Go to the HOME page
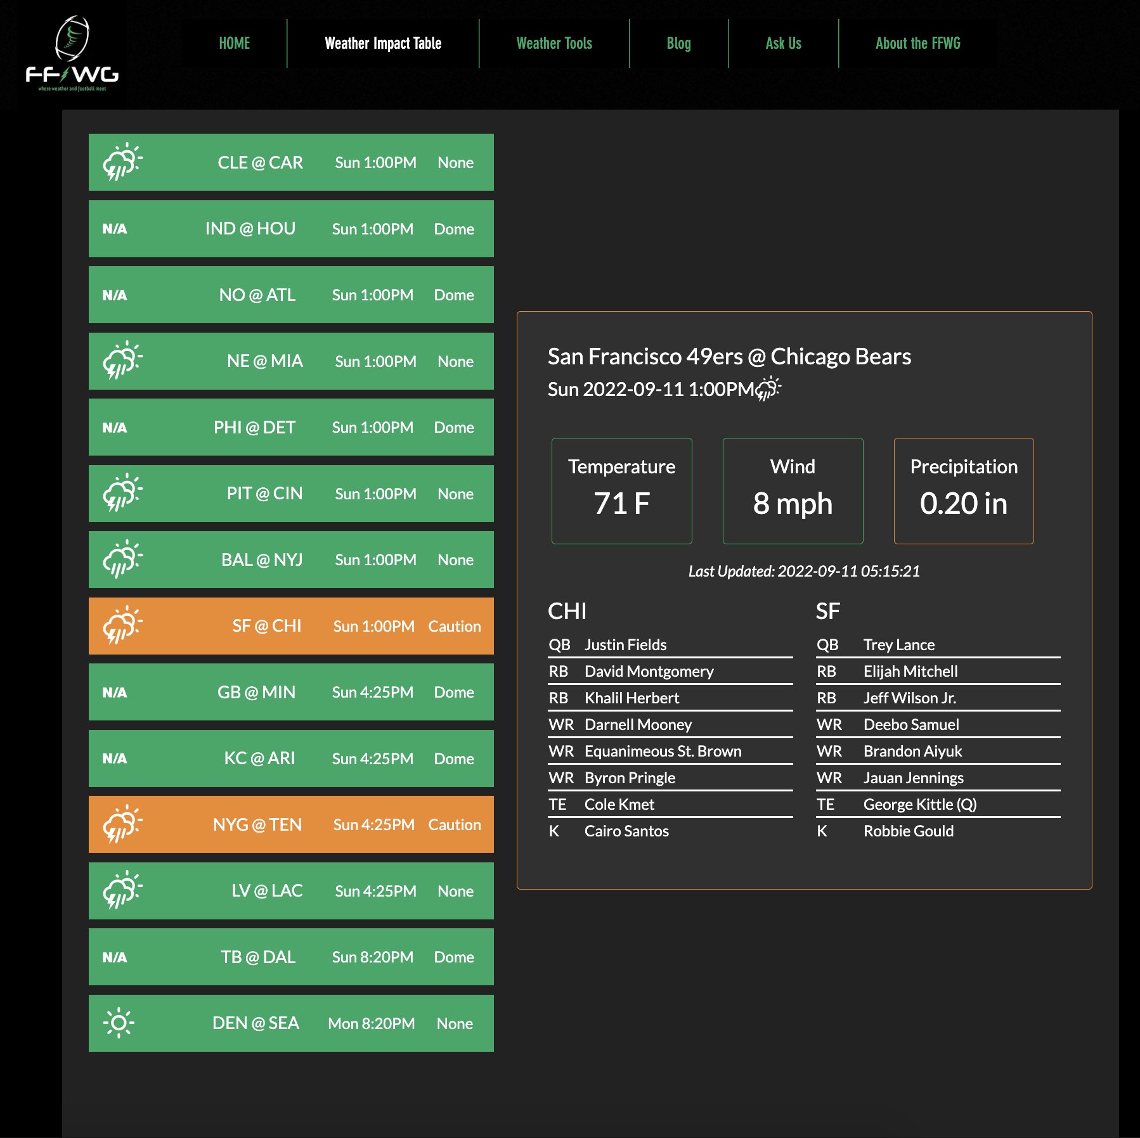 coord(234,43)
